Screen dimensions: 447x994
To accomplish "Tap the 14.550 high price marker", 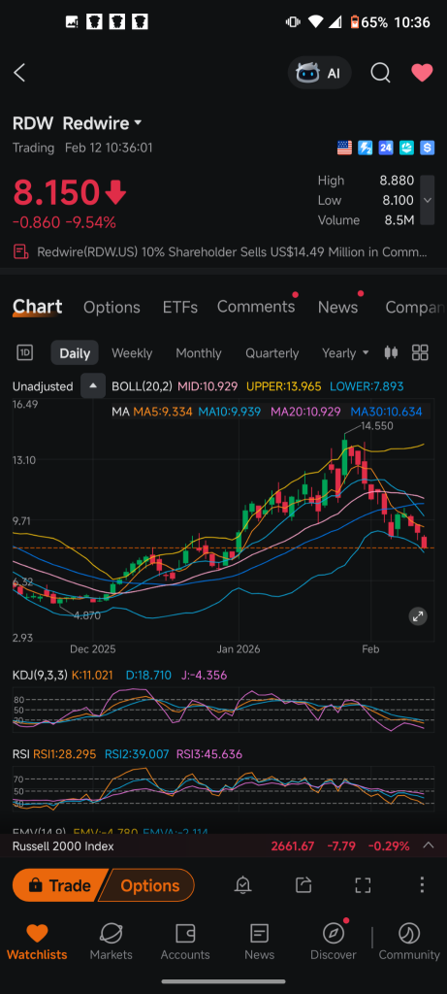I will click(377, 426).
